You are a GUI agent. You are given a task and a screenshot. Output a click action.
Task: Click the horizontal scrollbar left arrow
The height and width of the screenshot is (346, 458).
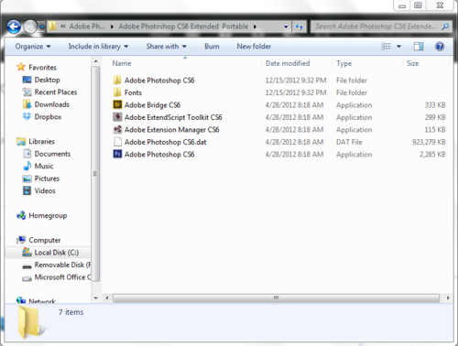point(107,297)
